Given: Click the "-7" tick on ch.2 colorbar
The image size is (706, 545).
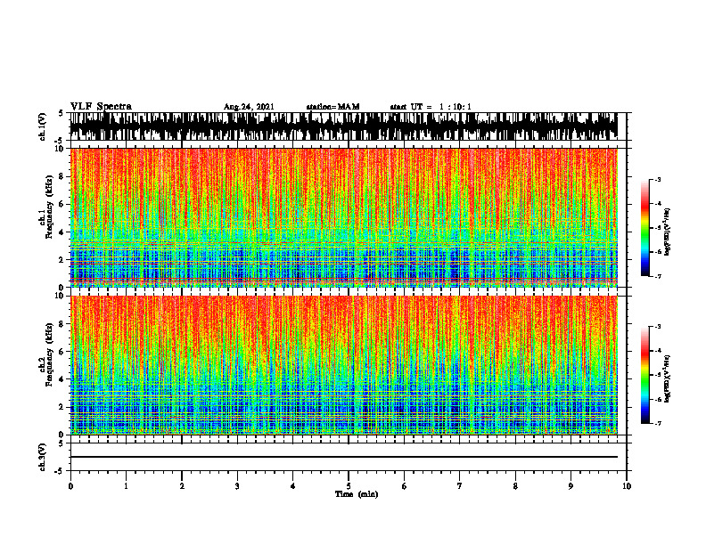Looking at the screenshot, I should (657, 423).
